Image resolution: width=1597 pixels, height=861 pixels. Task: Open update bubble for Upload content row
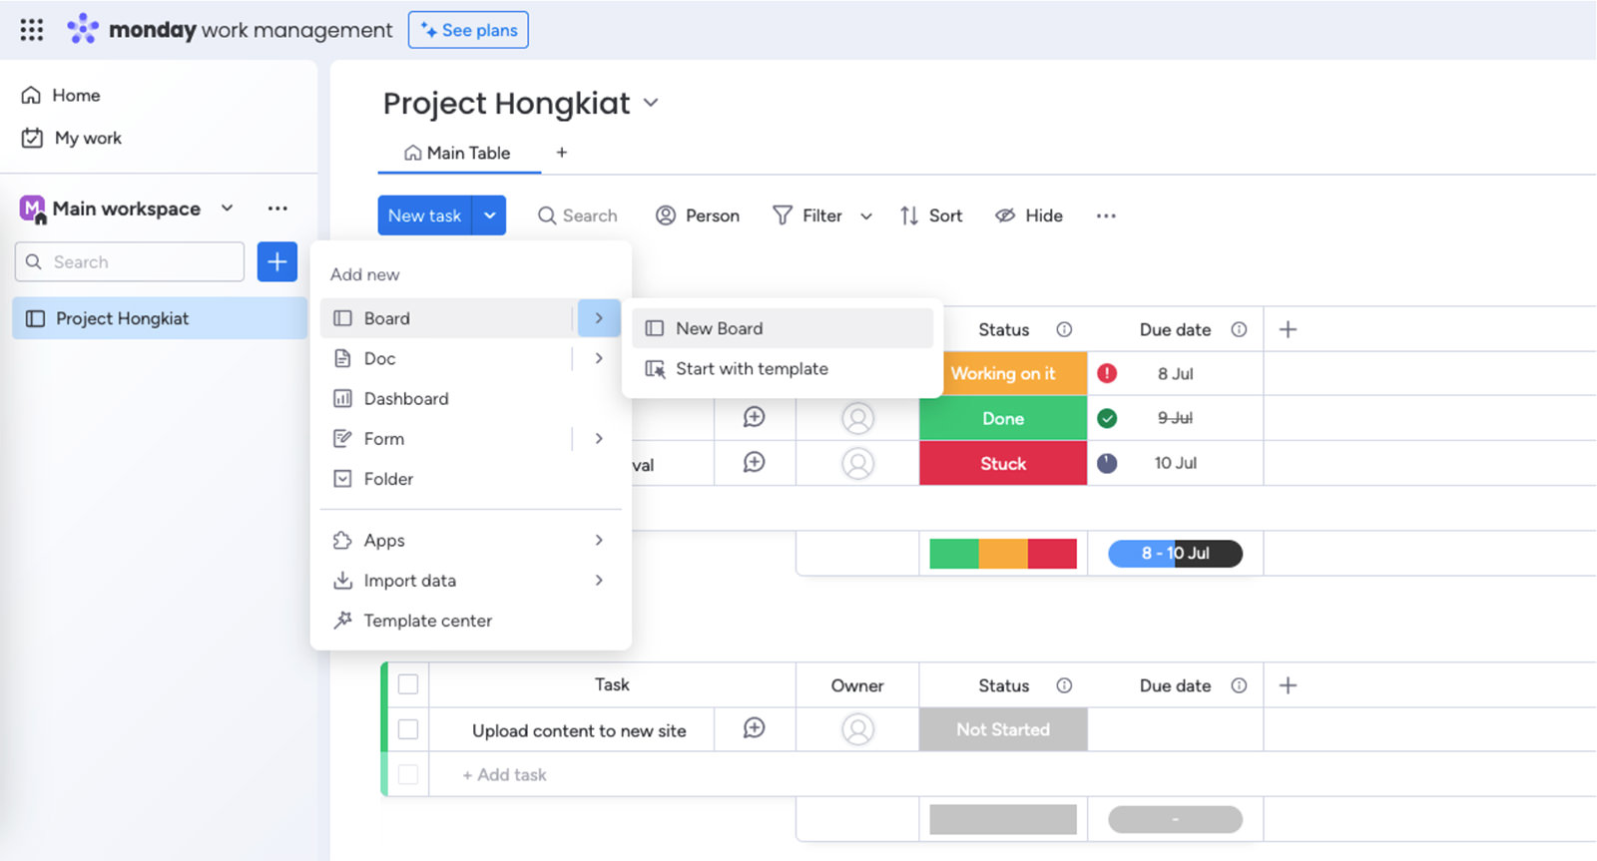(755, 728)
